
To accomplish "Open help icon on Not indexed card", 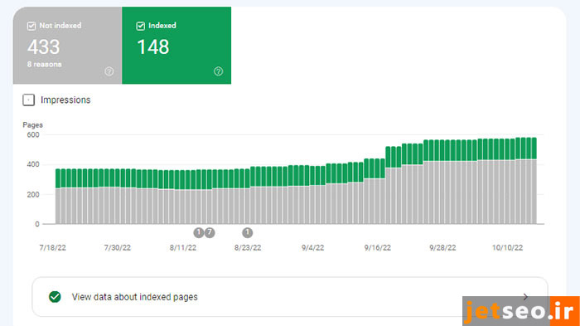I will (109, 71).
